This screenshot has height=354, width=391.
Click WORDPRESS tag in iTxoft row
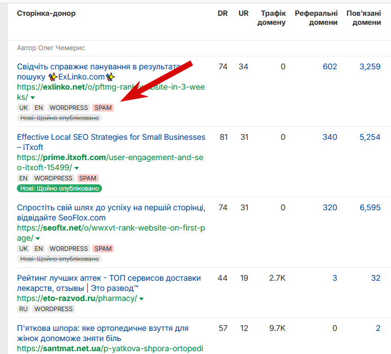pyautogui.click(x=54, y=178)
